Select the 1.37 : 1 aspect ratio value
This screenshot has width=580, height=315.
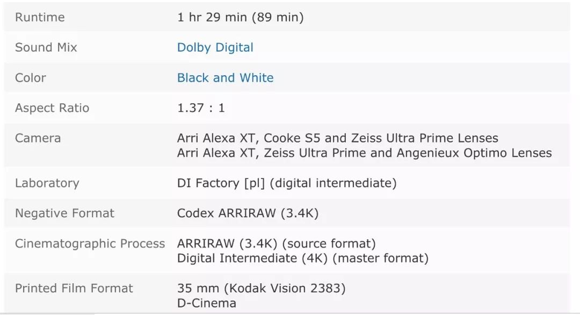pyautogui.click(x=201, y=108)
